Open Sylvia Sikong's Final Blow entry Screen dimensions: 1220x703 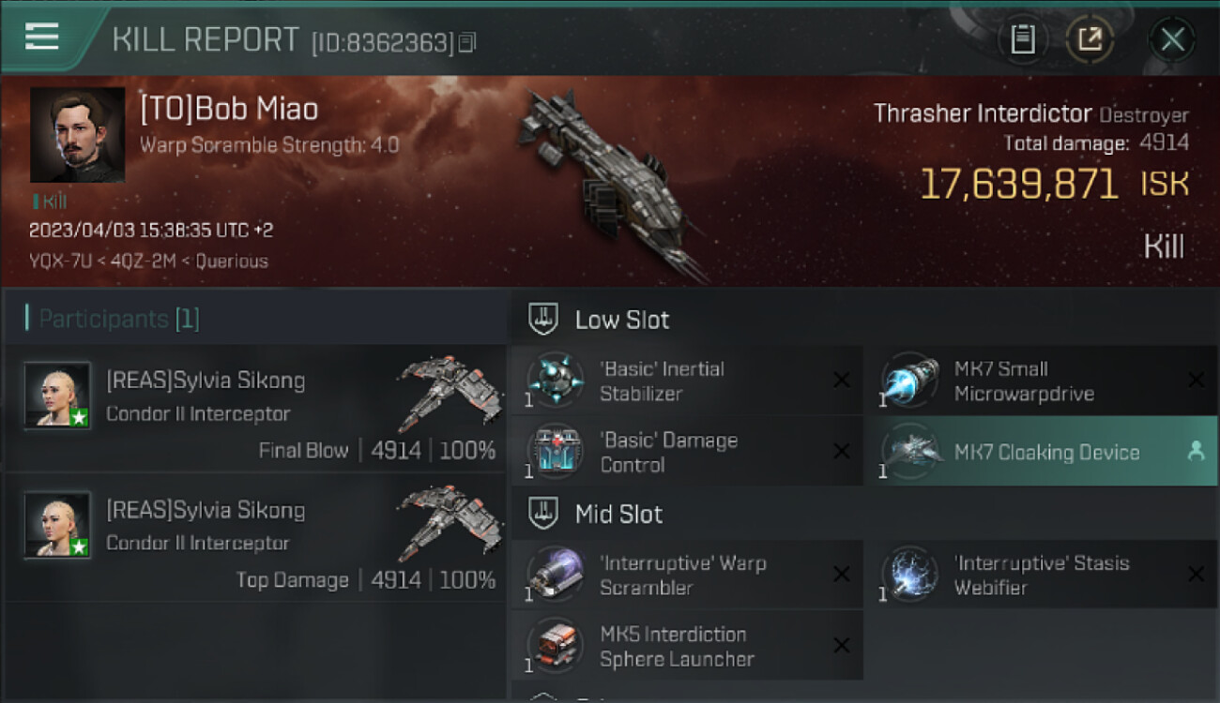click(255, 408)
